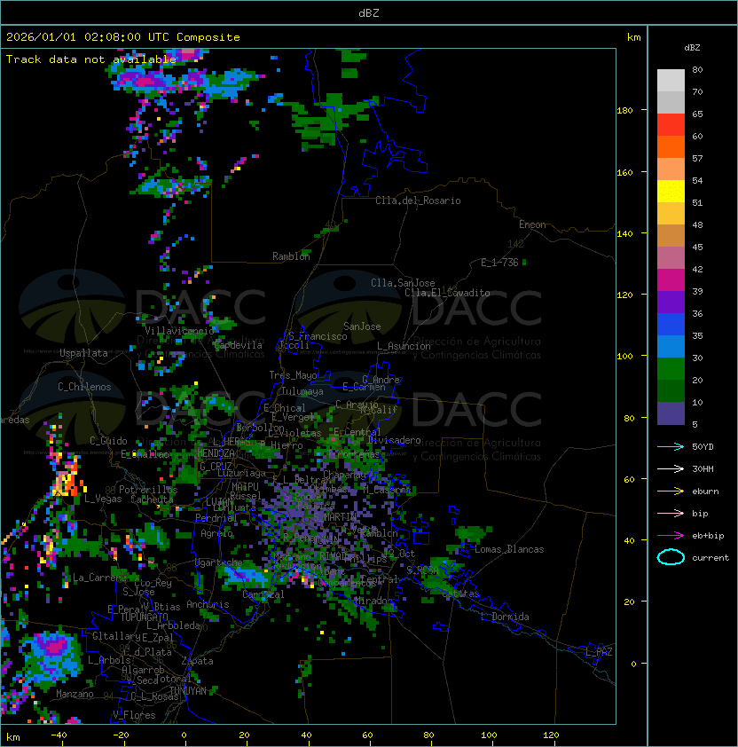Pick the light blue 30-35 dBZ swatch

pyautogui.click(x=671, y=347)
